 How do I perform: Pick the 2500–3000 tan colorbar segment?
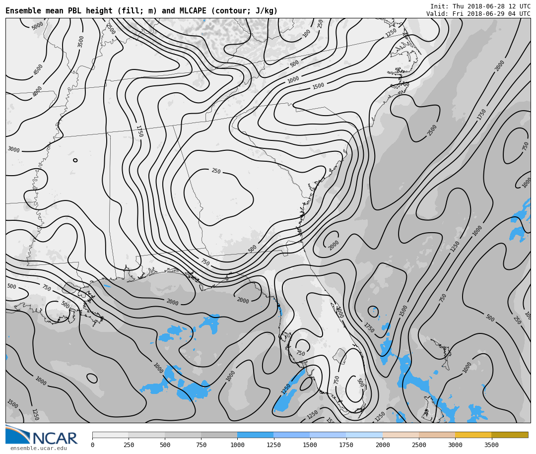pyautogui.click(x=437, y=435)
